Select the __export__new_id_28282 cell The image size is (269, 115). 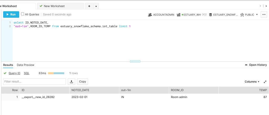tap(45, 97)
